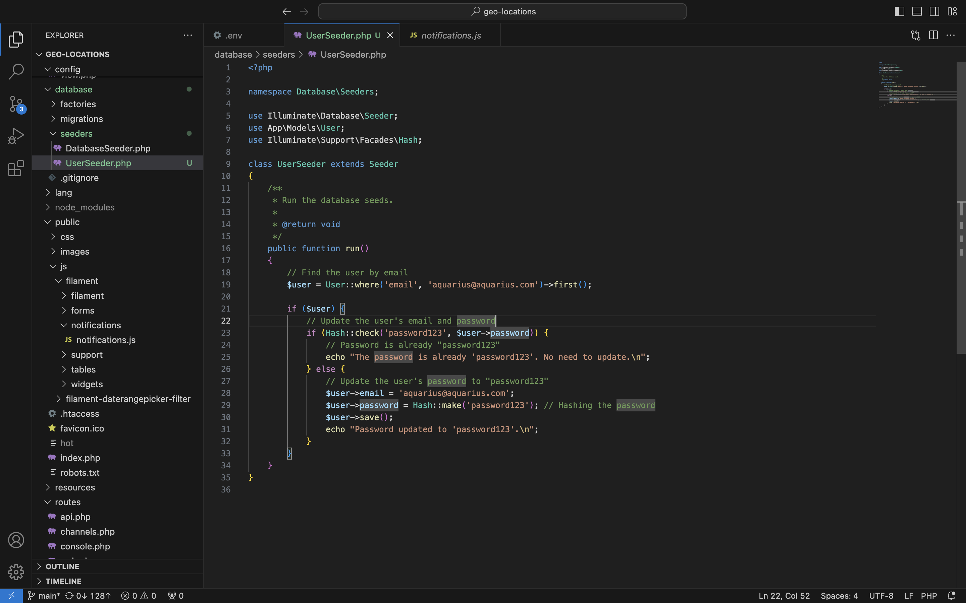Switch to the .env tab
This screenshot has height=603, width=966.
233,36
